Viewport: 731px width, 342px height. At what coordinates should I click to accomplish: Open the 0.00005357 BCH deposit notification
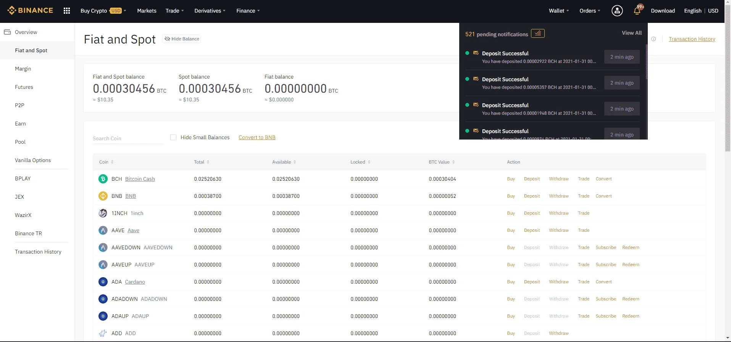pyautogui.click(x=552, y=83)
